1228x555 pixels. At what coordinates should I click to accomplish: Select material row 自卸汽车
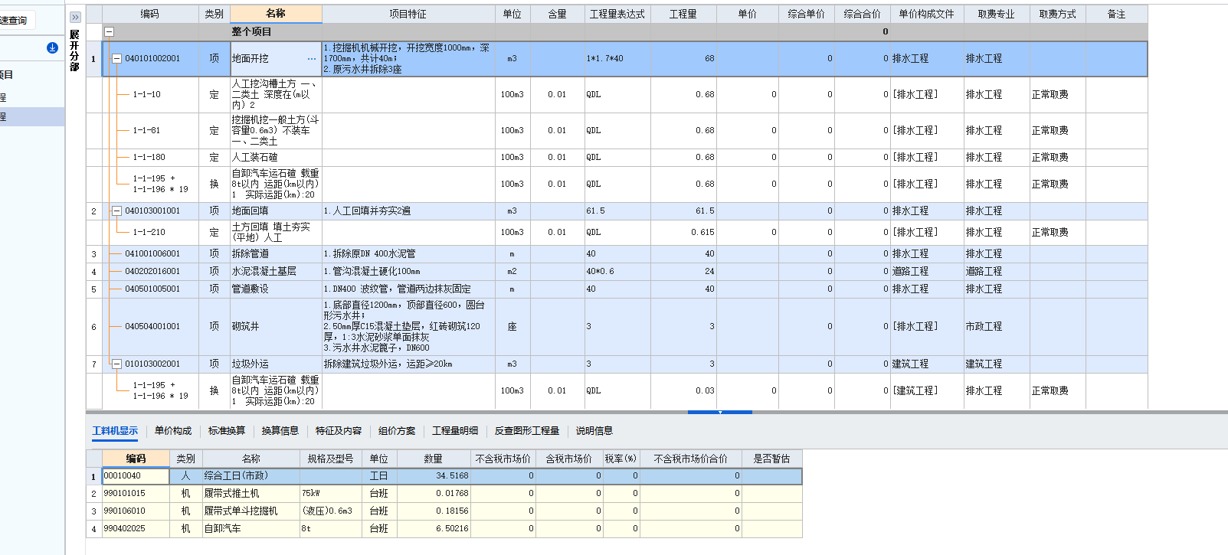coord(444,528)
